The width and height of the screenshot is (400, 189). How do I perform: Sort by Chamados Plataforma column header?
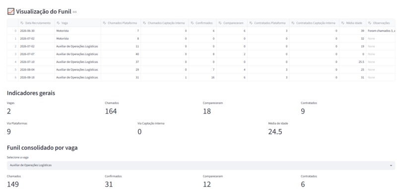pyautogui.click(x=121, y=23)
